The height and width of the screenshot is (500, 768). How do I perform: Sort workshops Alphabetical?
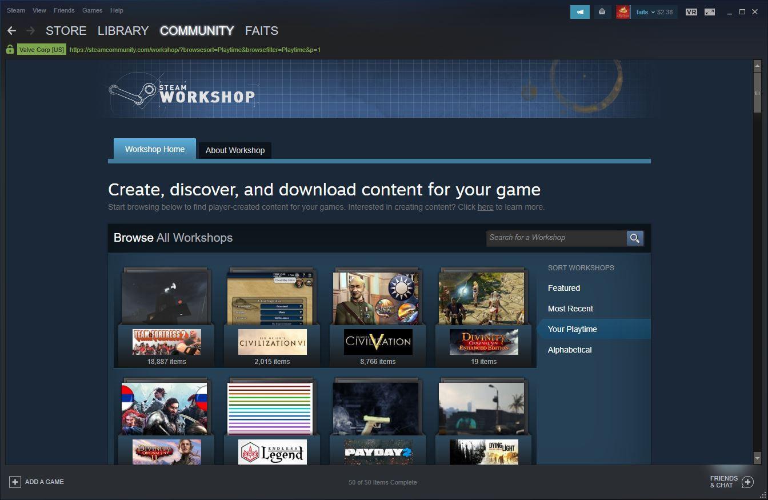point(569,350)
